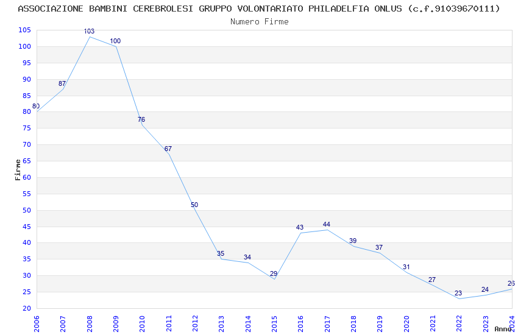Click the Firme y-axis title

coord(18,170)
